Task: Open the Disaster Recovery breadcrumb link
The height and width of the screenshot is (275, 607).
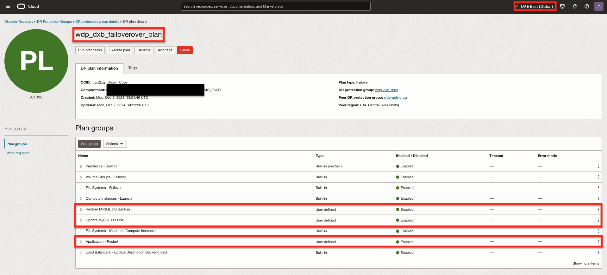Action: click(x=19, y=22)
